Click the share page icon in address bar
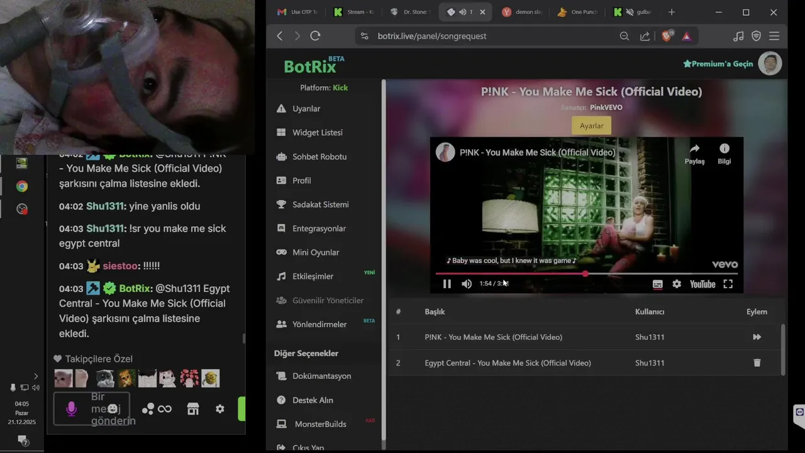Screen dimensions: 805x453 point(645,36)
